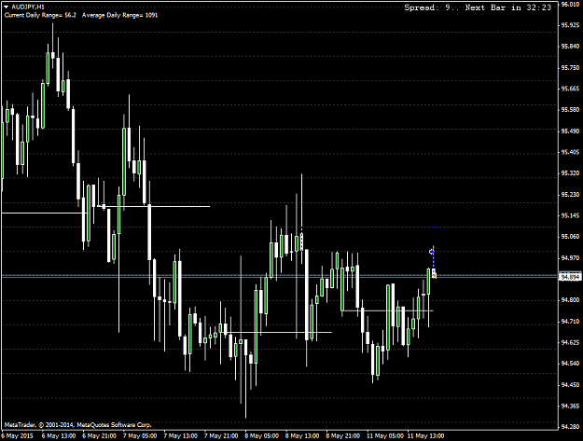Select 95.750 on the price axis
This screenshot has width=583, height=441.
pos(570,68)
